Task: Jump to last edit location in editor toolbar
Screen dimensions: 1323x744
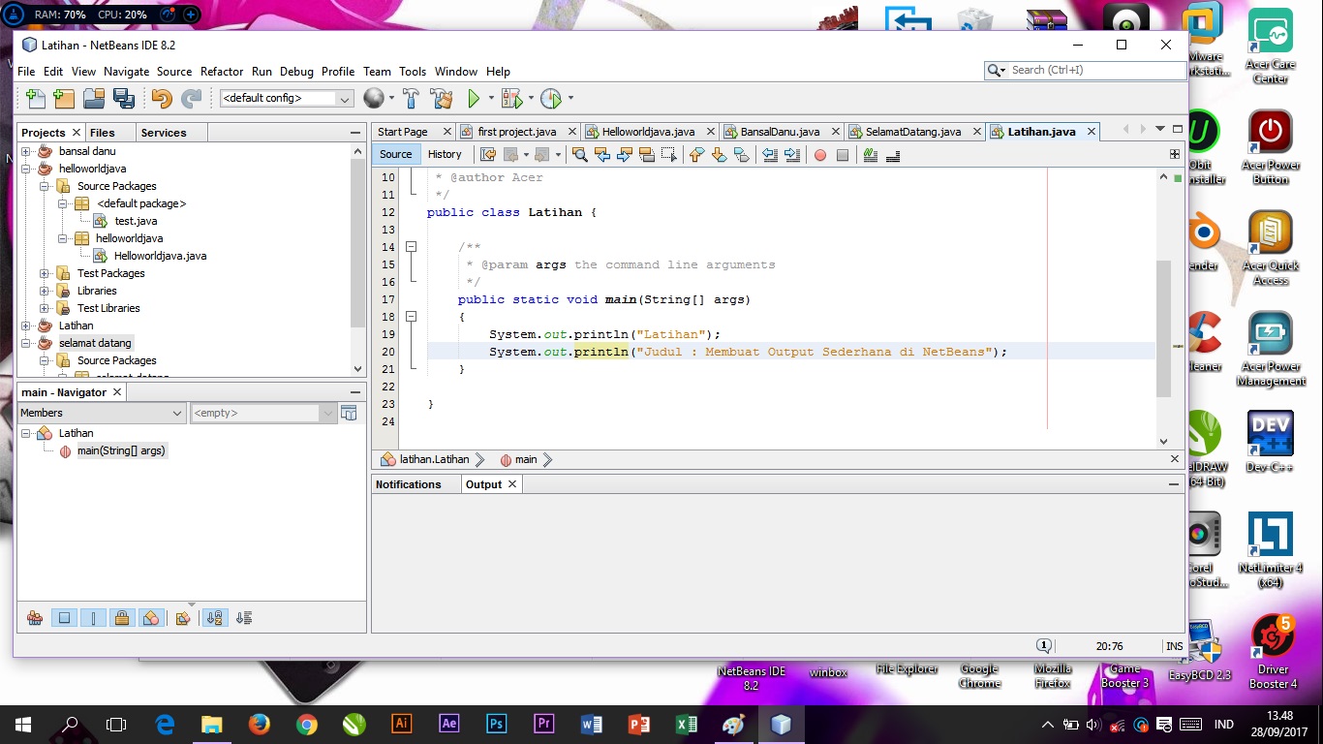Action: point(489,154)
